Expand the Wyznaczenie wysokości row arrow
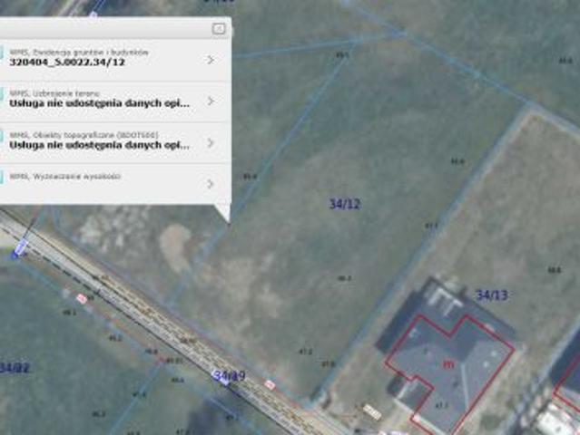The image size is (580, 435). pyautogui.click(x=211, y=183)
